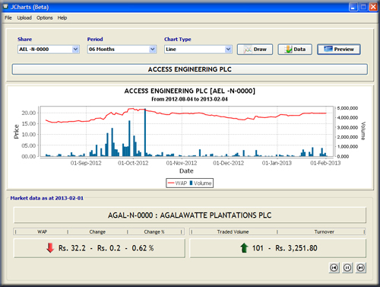The image size is (380, 287).
Task: Pause the market data ticker
Action: coord(347,268)
